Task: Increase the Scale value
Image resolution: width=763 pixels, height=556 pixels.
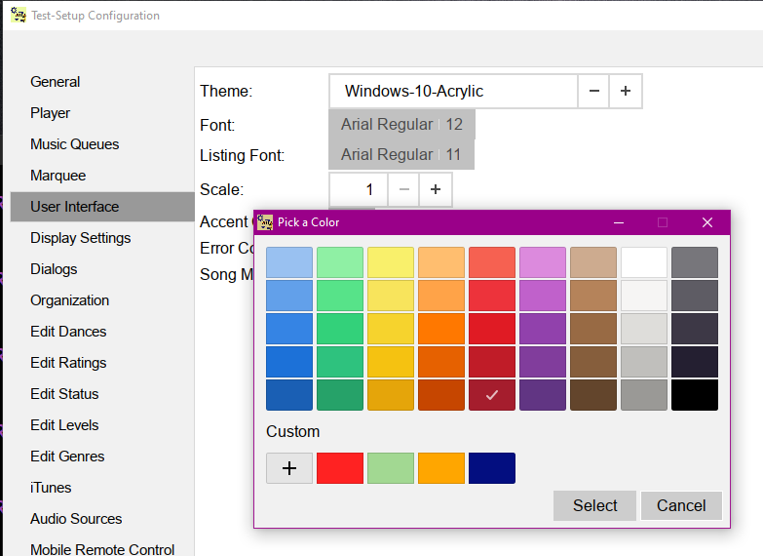Action: pyautogui.click(x=436, y=189)
